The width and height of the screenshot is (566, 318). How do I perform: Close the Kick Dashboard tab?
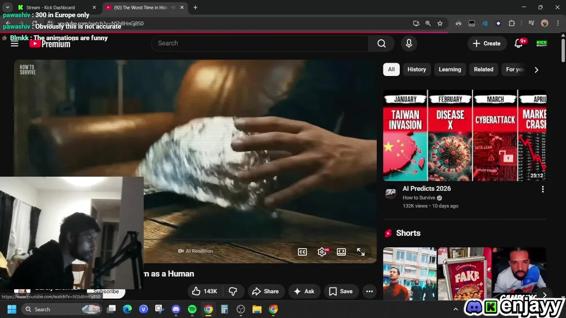[94, 8]
